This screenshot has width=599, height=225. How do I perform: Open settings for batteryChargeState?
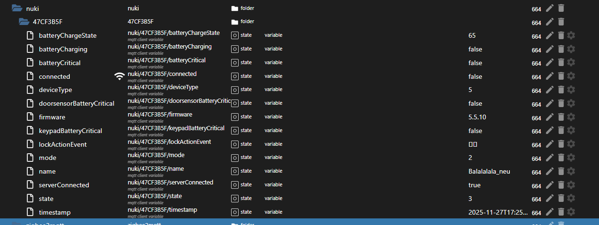point(571,35)
